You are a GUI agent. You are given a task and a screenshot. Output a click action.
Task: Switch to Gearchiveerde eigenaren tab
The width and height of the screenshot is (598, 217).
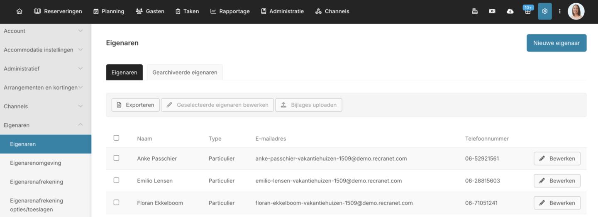click(x=185, y=72)
